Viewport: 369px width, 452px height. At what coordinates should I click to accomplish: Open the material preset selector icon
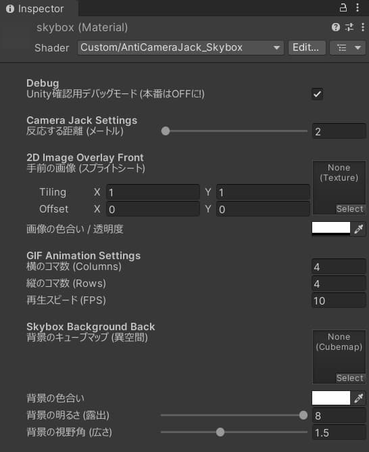(349, 27)
